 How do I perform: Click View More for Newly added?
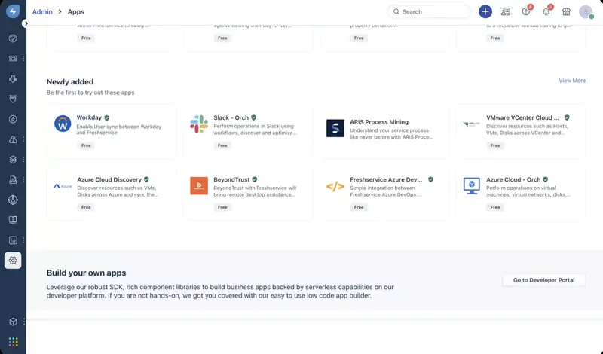[572, 81]
